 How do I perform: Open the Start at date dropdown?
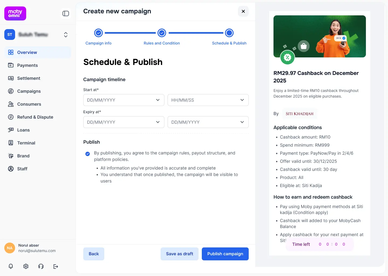124,100
